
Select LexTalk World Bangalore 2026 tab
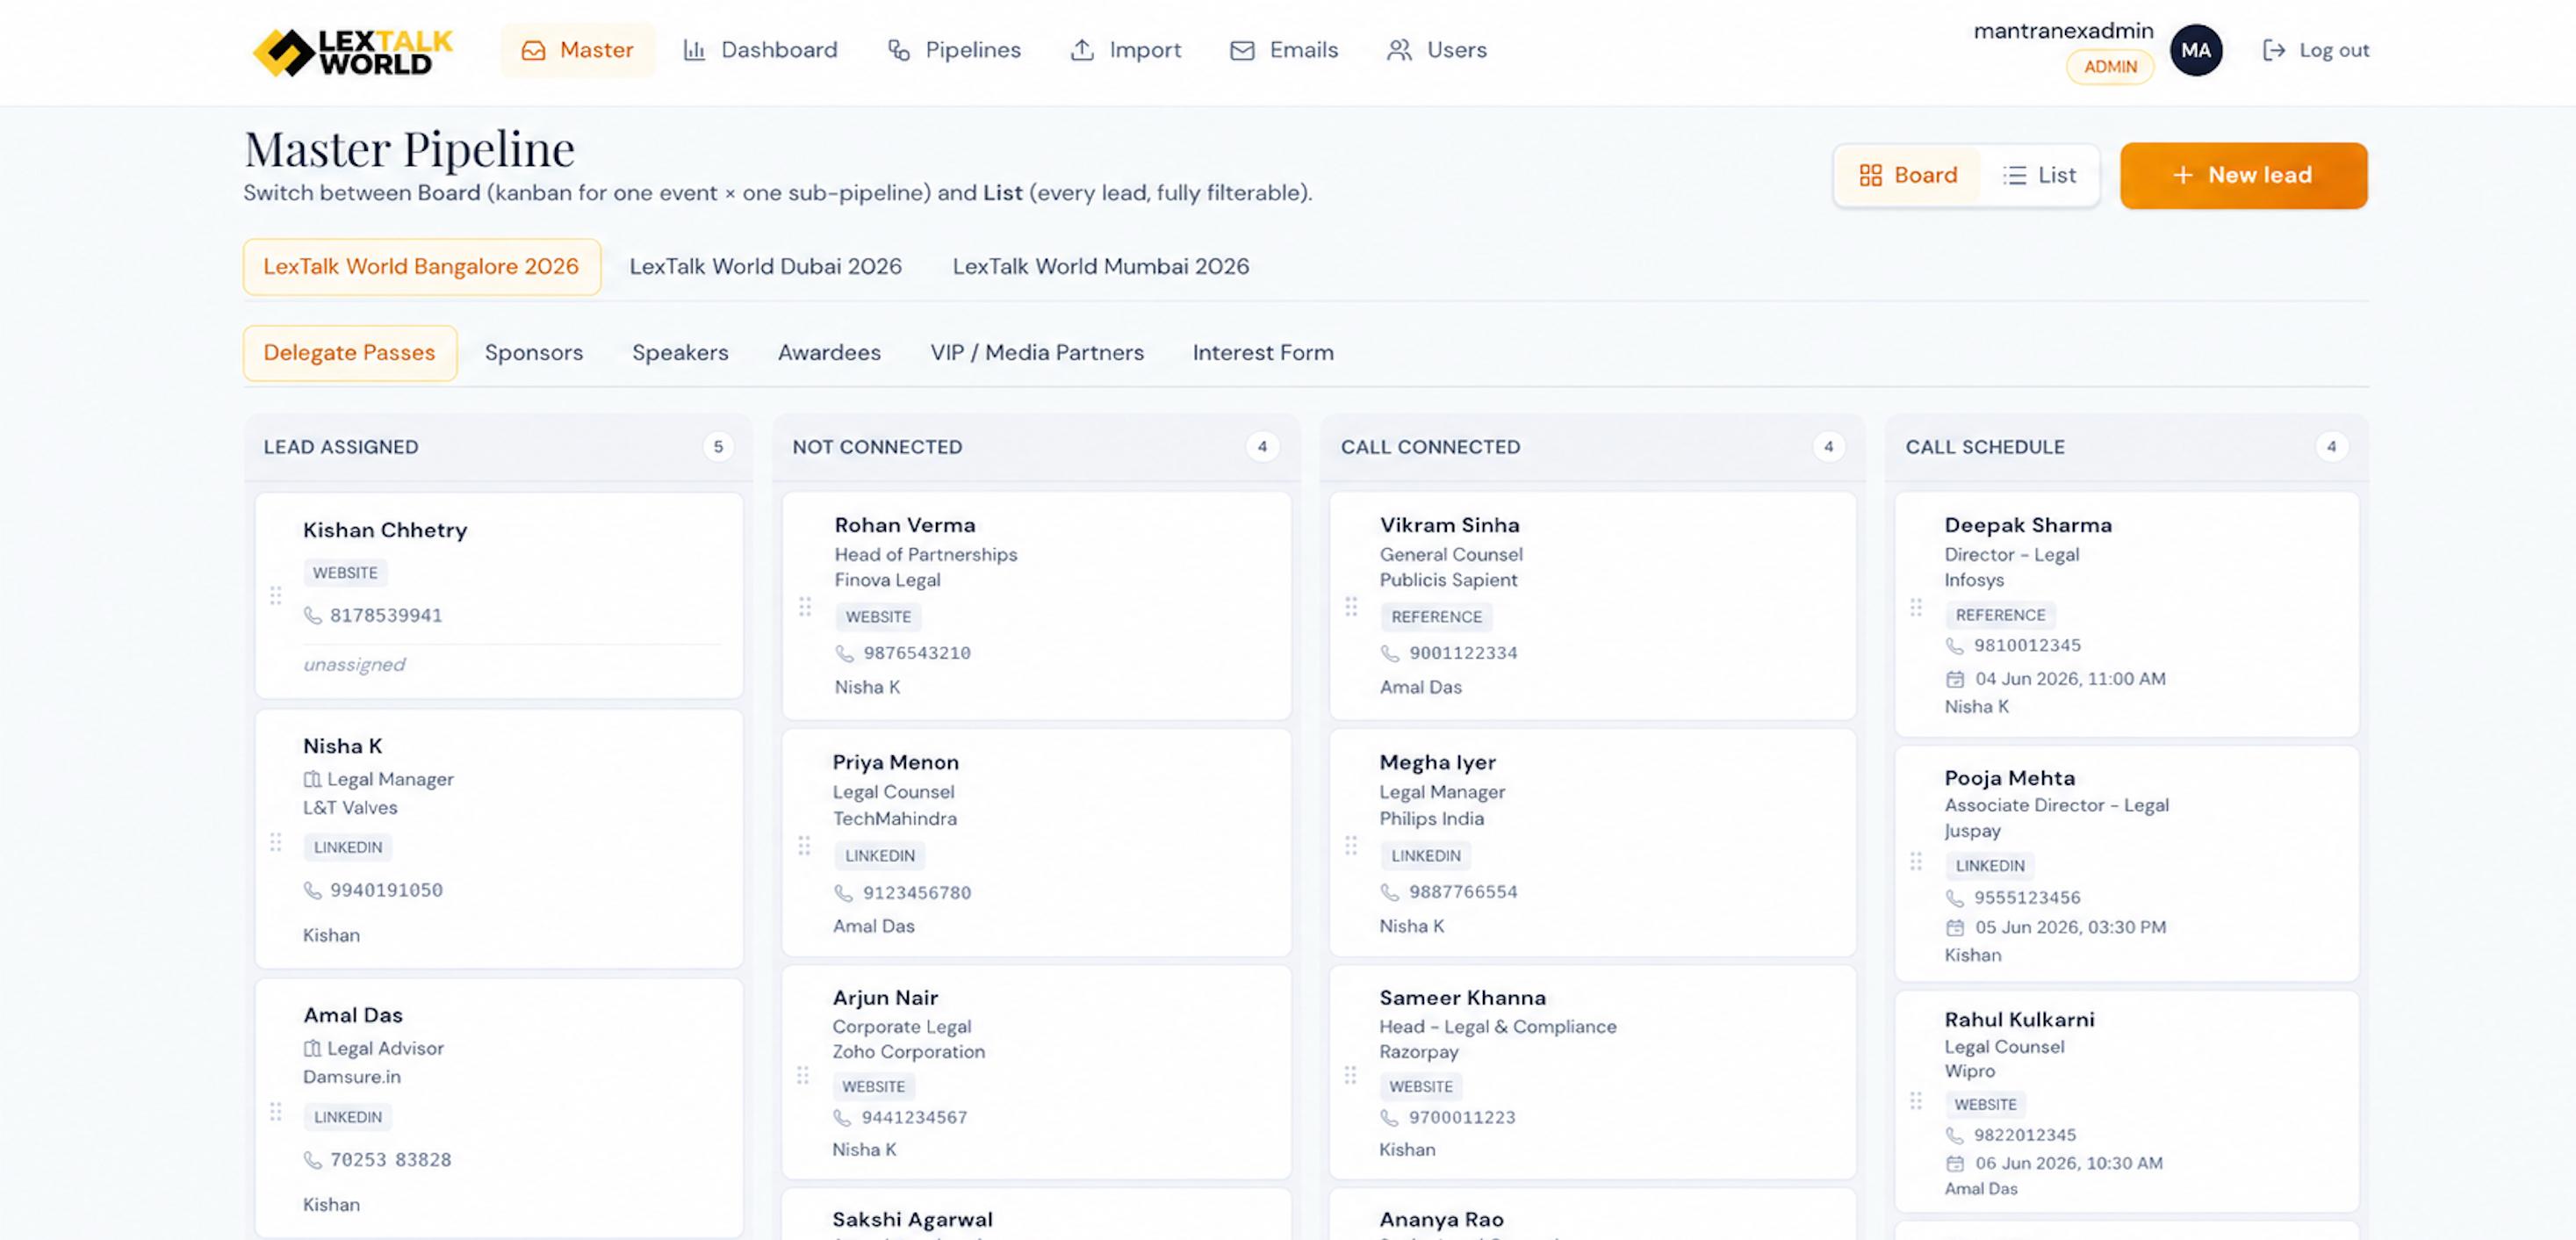[x=421, y=266]
